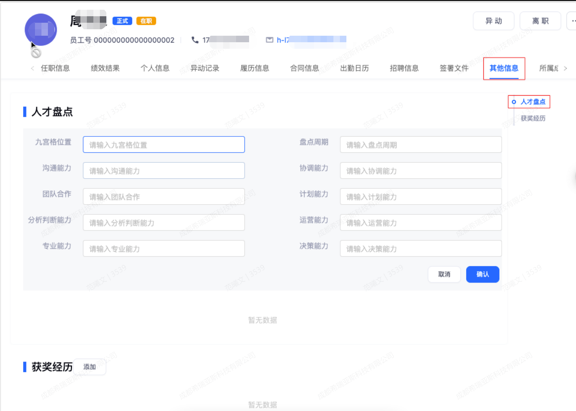This screenshot has width=576, height=411.
Task: Click the employee avatar image
Action: coord(41,30)
